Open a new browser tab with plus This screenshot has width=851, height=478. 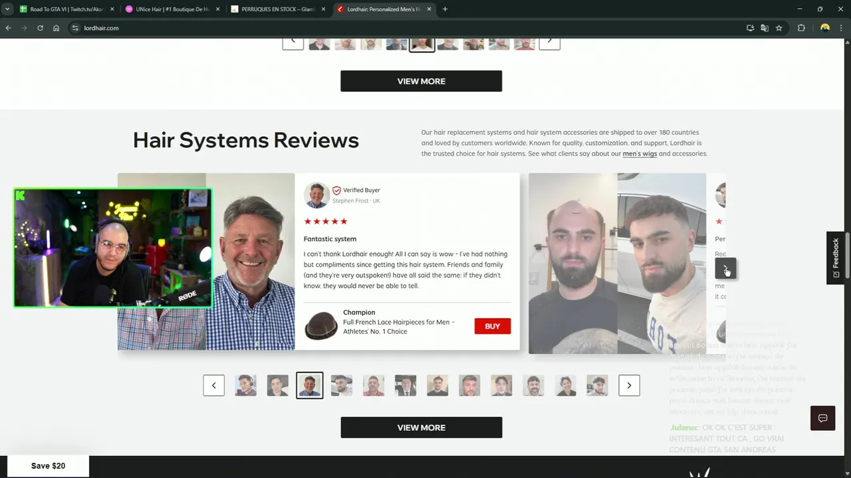tap(445, 9)
